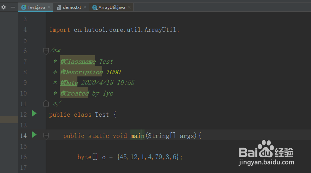The image size is (311, 173).
Task: Run the Test class via gutter arrow
Action: coord(34,114)
